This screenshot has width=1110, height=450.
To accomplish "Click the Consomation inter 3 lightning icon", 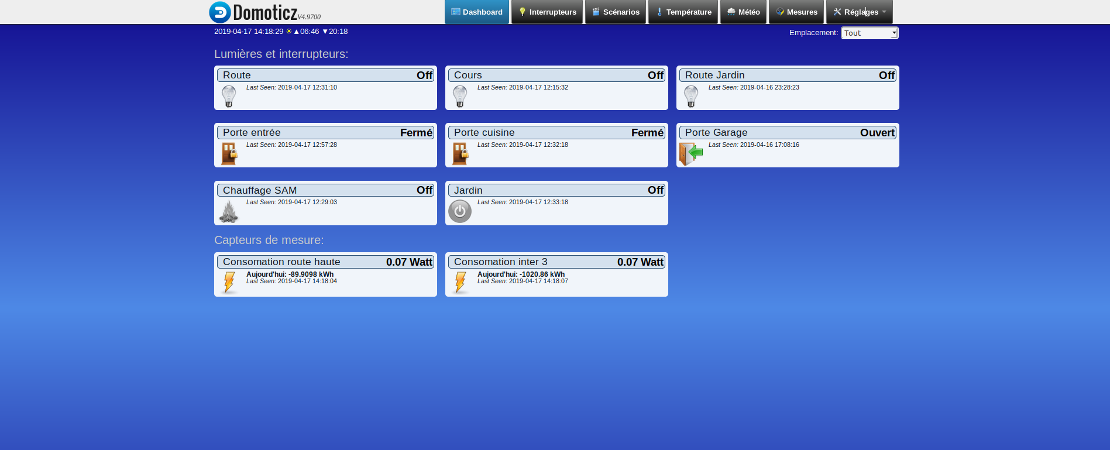I will [461, 283].
